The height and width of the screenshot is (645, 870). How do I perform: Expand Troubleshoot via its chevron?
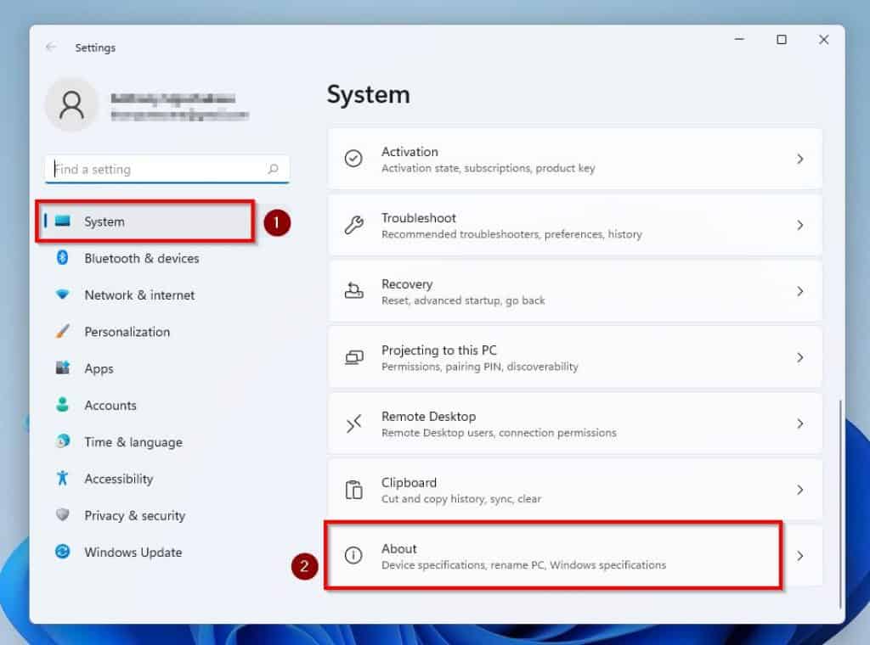tap(799, 225)
